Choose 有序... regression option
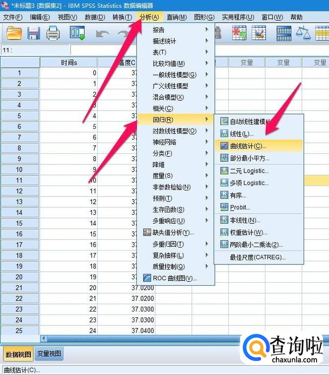329x375 pixels. (259, 195)
